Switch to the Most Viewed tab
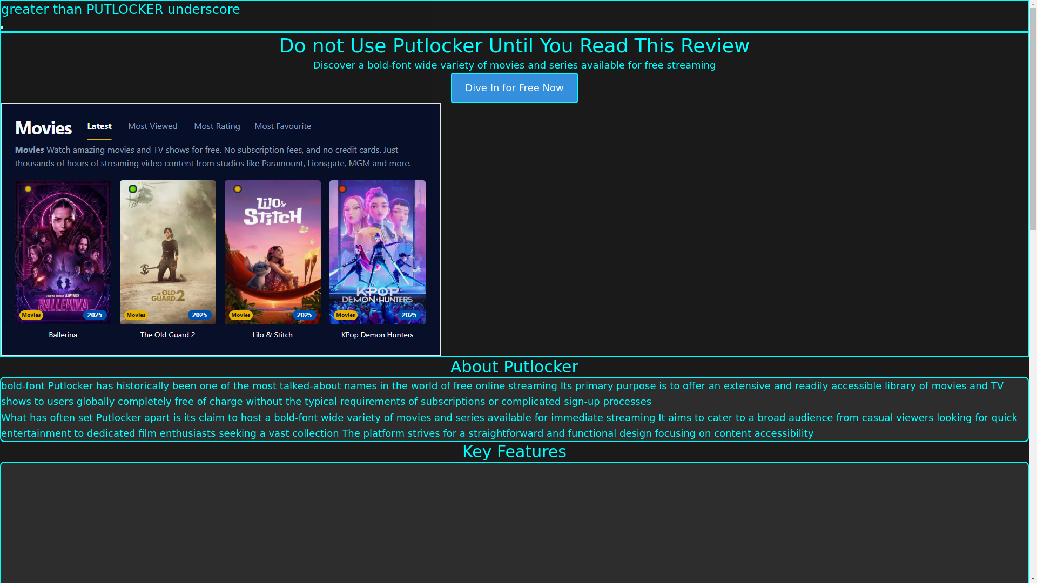 click(x=153, y=126)
